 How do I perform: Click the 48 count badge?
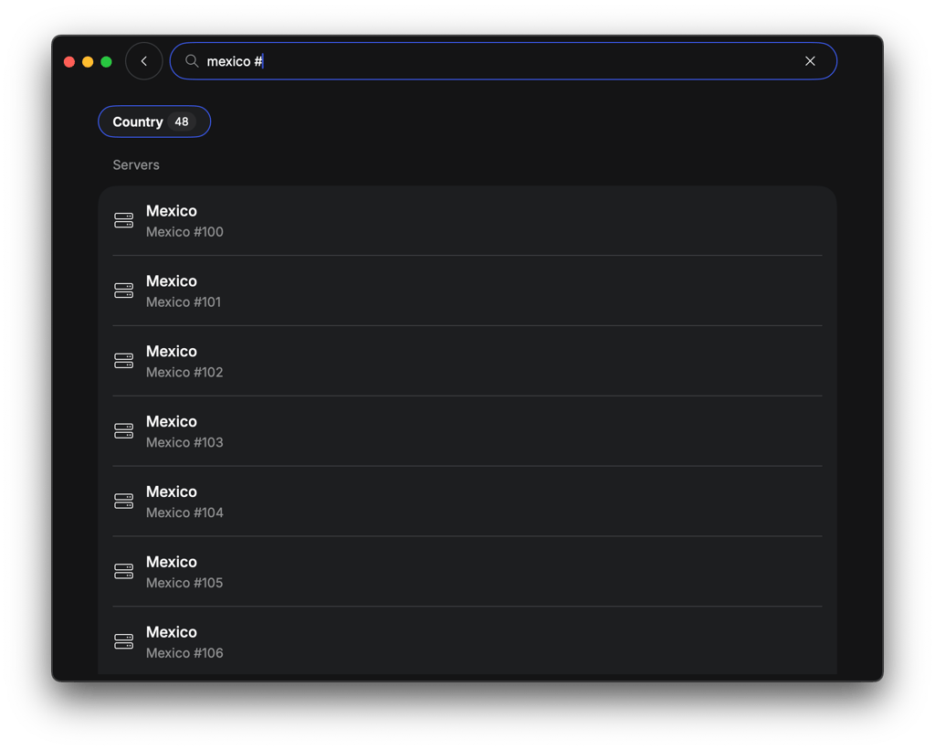coord(182,121)
